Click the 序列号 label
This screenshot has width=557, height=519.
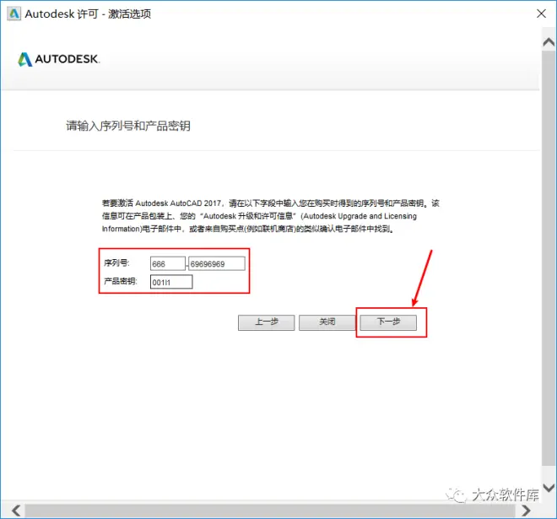click(116, 262)
